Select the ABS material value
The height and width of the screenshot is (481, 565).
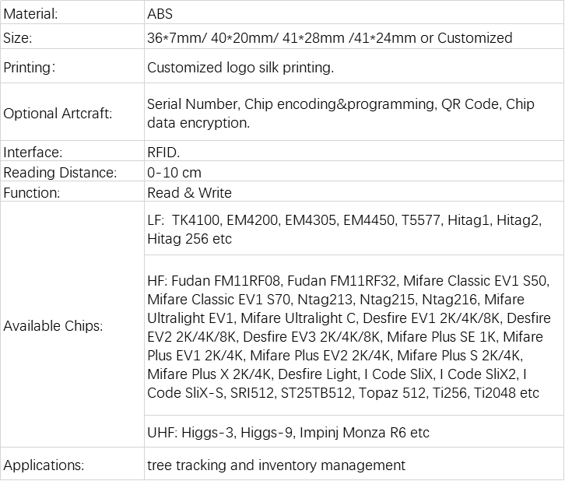click(x=160, y=14)
